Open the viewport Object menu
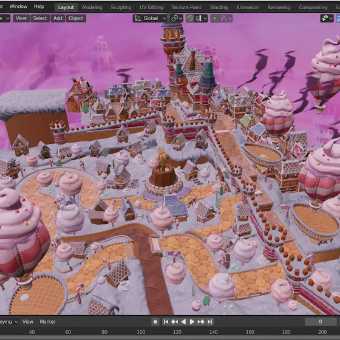340x340 pixels. click(76, 18)
